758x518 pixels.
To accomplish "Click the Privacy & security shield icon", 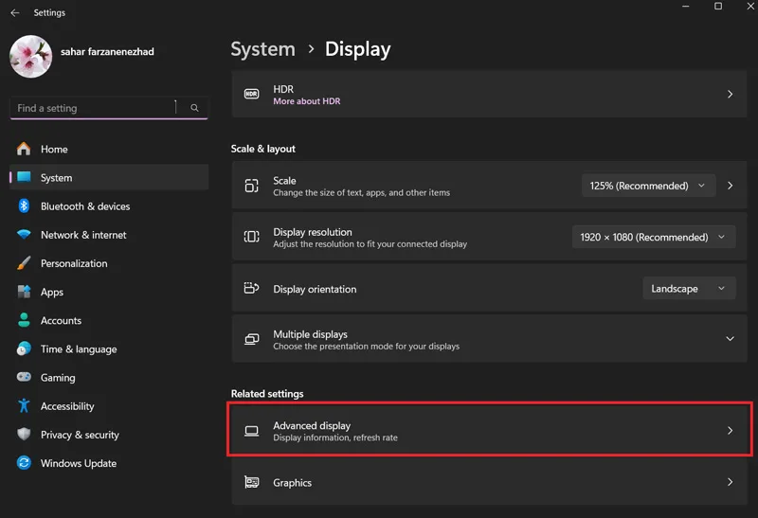I will click(x=24, y=435).
